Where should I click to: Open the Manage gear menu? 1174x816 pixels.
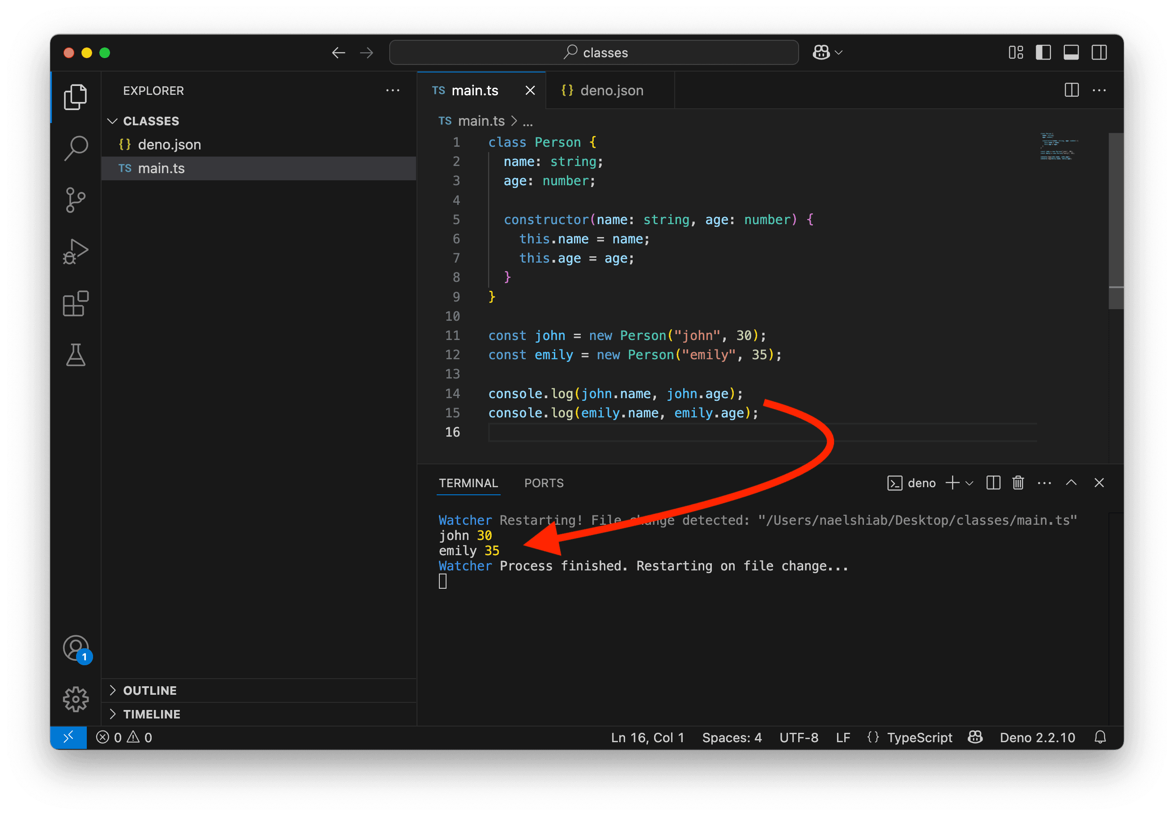click(x=76, y=699)
